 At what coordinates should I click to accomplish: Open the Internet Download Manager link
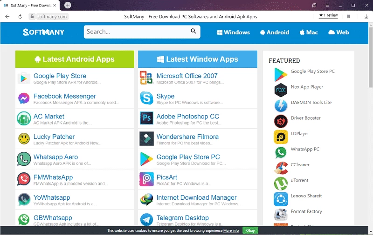pyautogui.click(x=196, y=197)
